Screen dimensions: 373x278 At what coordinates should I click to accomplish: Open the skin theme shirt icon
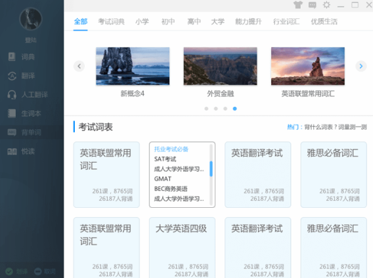point(298,5)
